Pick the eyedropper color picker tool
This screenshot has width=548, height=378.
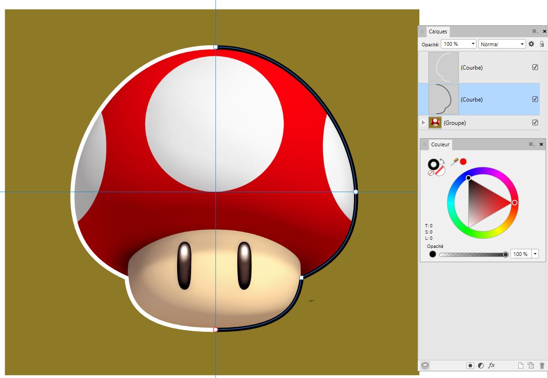pos(454,162)
